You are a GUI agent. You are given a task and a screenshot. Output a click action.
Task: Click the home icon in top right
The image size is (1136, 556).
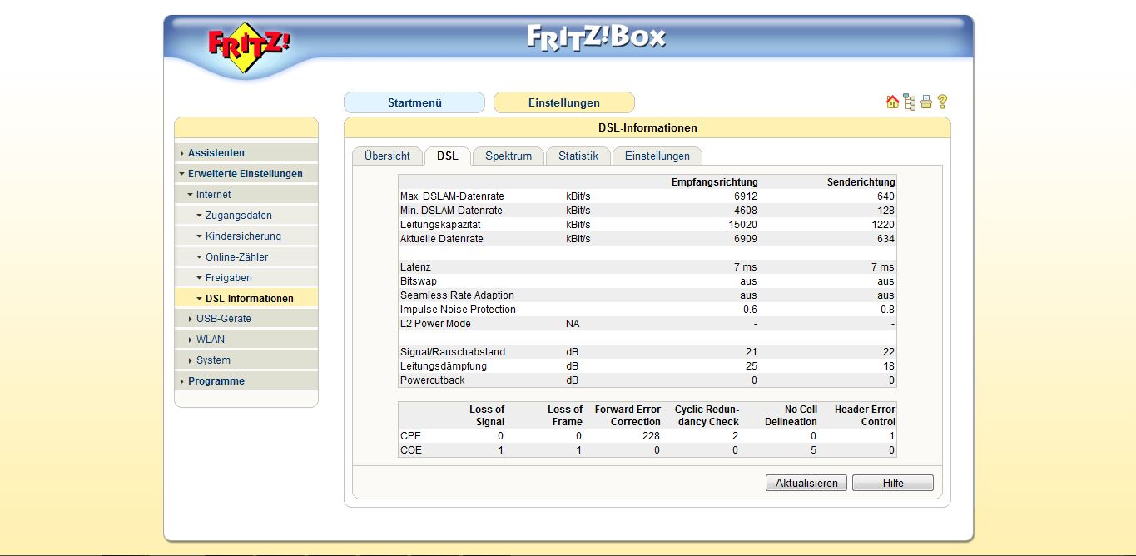pyautogui.click(x=892, y=102)
